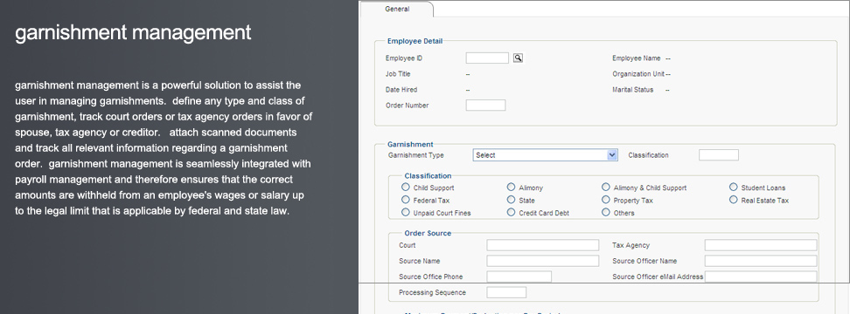This screenshot has width=850, height=314.
Task: Select the Unpaid Court Fines radio button
Action: click(406, 213)
